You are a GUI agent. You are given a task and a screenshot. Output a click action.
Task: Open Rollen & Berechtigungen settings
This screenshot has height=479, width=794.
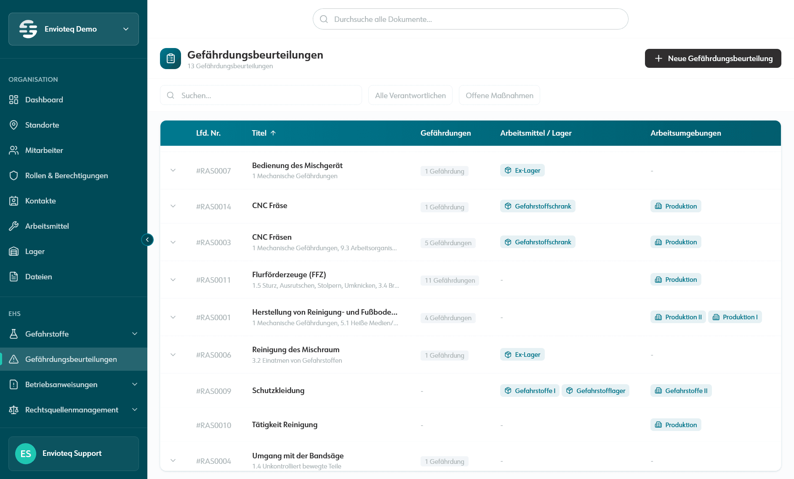[67, 175]
